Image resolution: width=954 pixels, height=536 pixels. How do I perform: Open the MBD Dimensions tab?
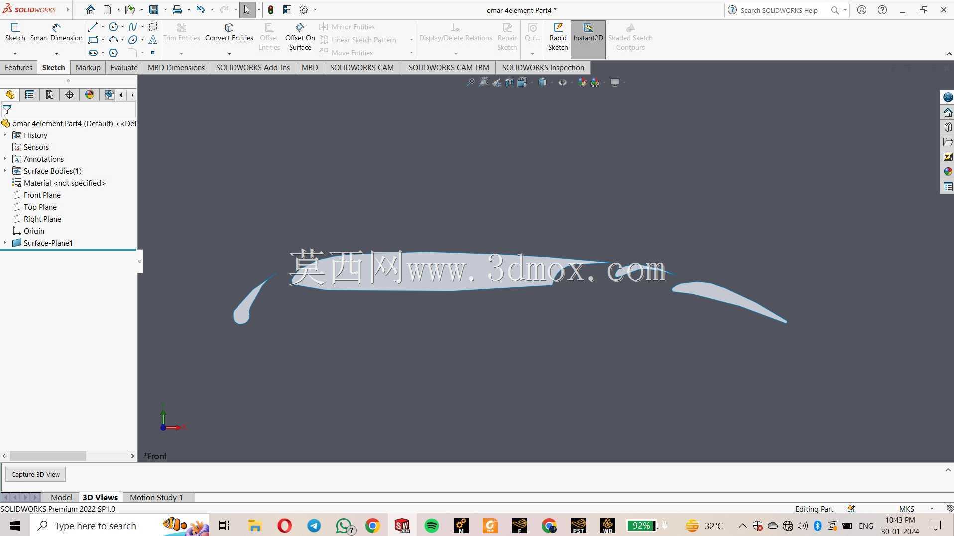point(176,67)
